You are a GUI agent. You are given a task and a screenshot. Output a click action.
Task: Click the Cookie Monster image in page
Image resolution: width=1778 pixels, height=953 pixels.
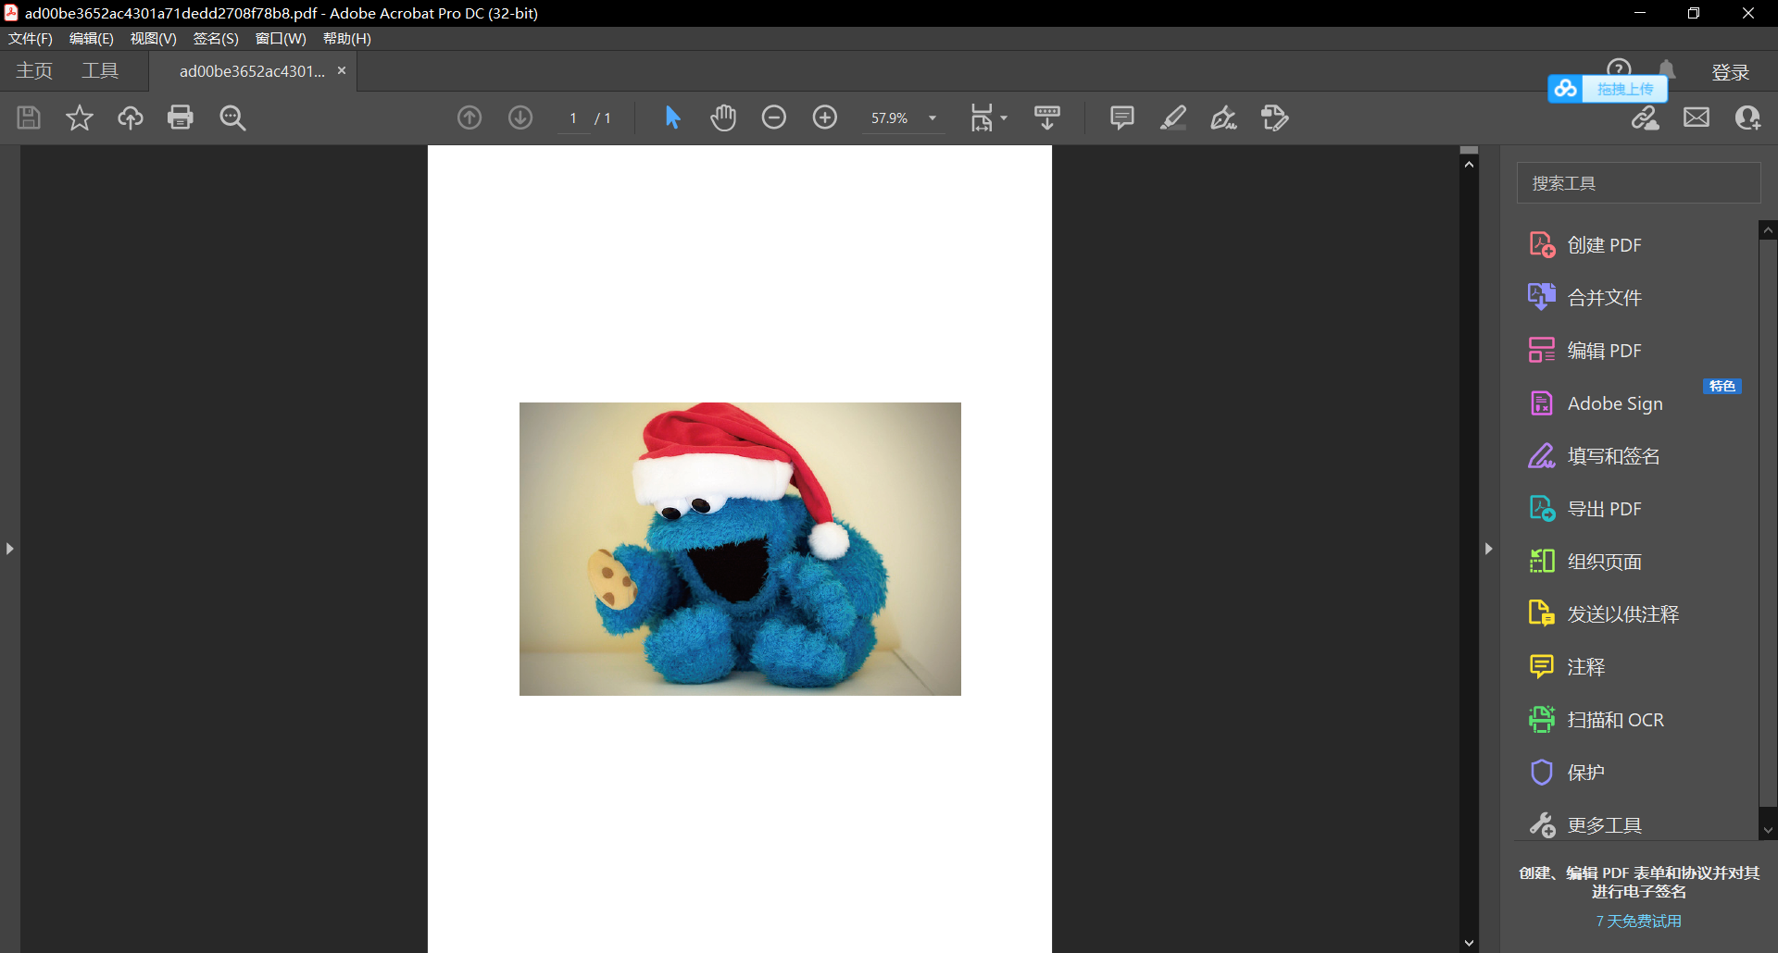740,549
